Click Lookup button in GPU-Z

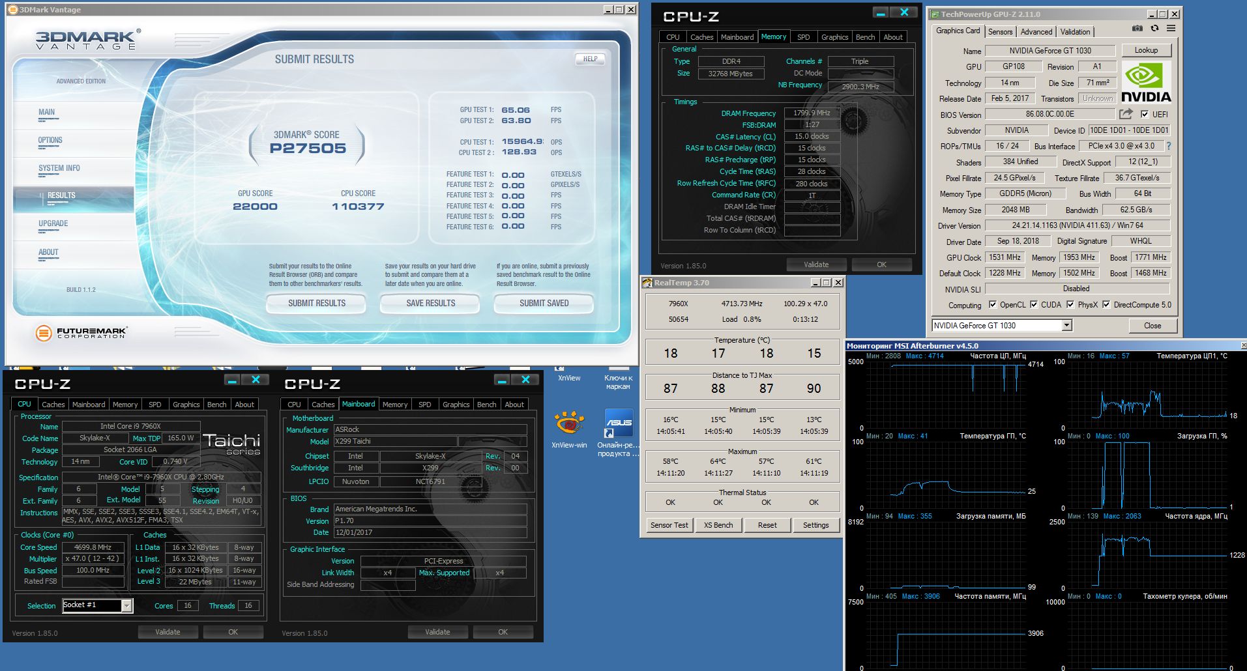(1146, 50)
